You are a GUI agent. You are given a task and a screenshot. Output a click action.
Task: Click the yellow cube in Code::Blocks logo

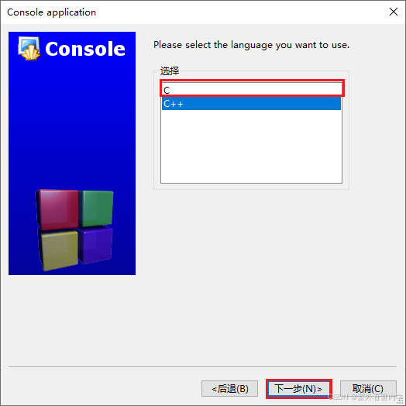tap(58, 249)
